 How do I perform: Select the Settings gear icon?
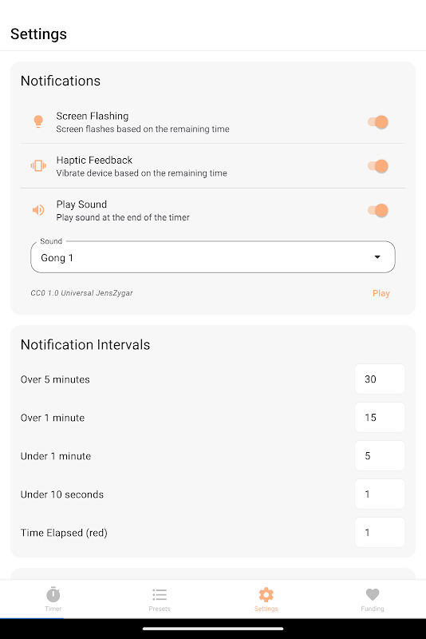point(266,594)
